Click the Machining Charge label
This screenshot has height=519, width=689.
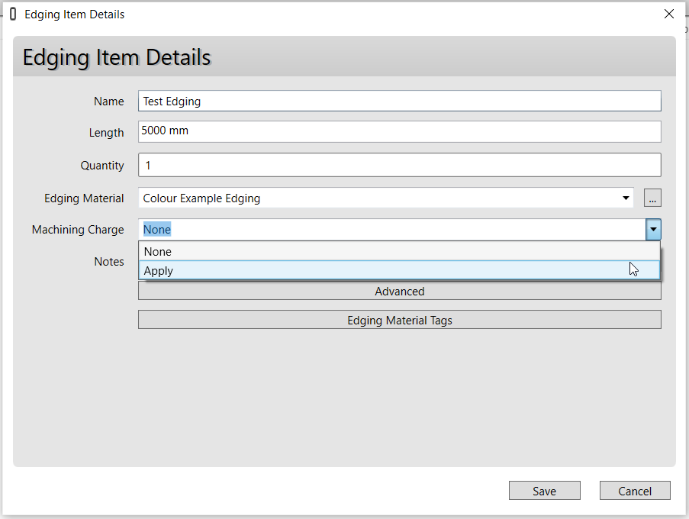click(x=78, y=230)
